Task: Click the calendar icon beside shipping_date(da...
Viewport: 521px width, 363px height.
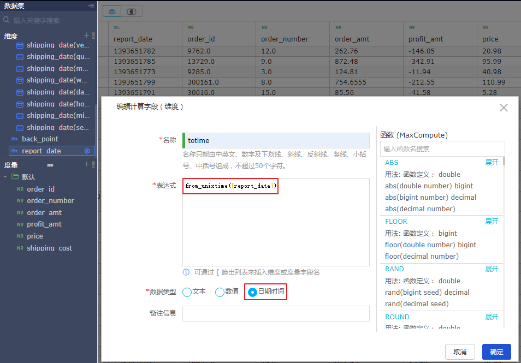Action: click(20, 92)
